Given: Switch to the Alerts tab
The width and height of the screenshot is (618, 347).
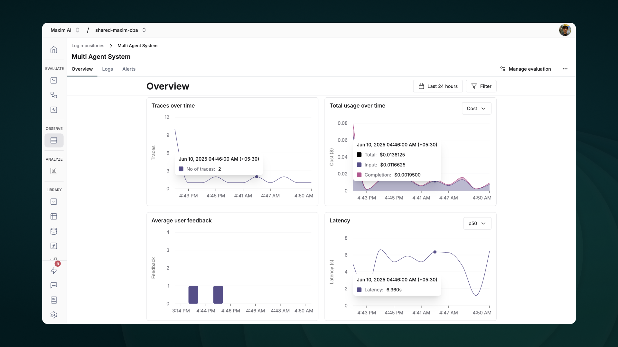Looking at the screenshot, I should click(129, 69).
